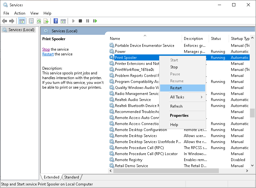This screenshot has width=256, height=188.
Task: Switch to the Extended tab
Action: (51, 177)
